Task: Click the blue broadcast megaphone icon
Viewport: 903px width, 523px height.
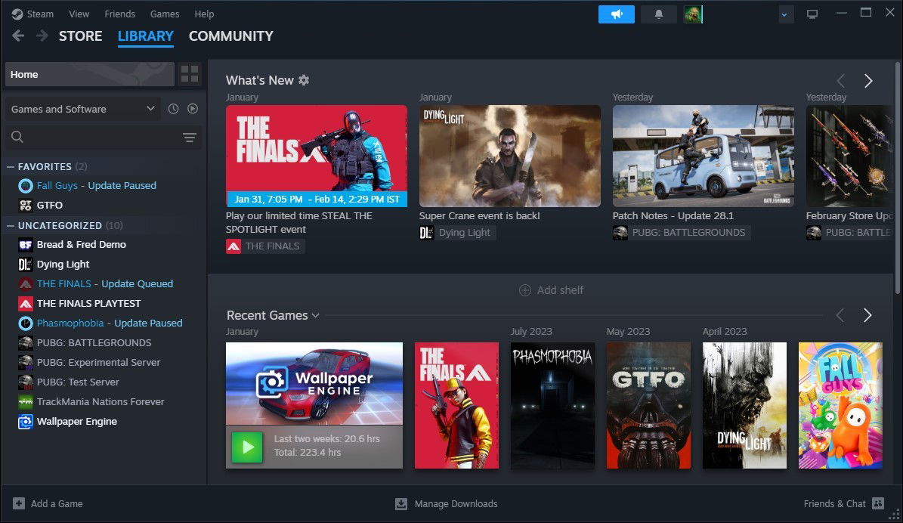Action: point(616,13)
